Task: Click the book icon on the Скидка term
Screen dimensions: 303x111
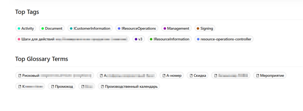Action: point(191,76)
